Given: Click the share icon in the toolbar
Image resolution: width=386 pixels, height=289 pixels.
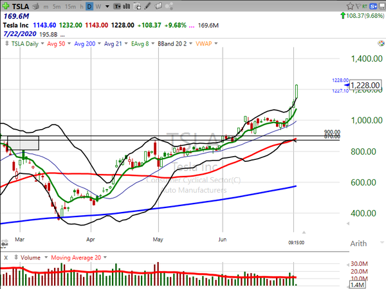Looking at the screenshot, I should point(169,6).
